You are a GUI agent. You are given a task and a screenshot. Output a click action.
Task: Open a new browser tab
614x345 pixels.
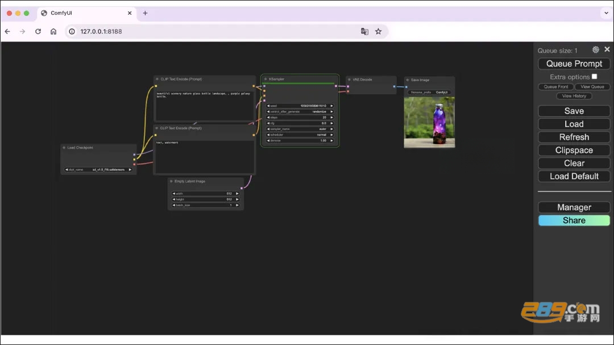click(146, 13)
